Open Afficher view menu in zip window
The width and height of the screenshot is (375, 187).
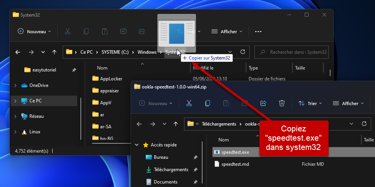(348, 104)
